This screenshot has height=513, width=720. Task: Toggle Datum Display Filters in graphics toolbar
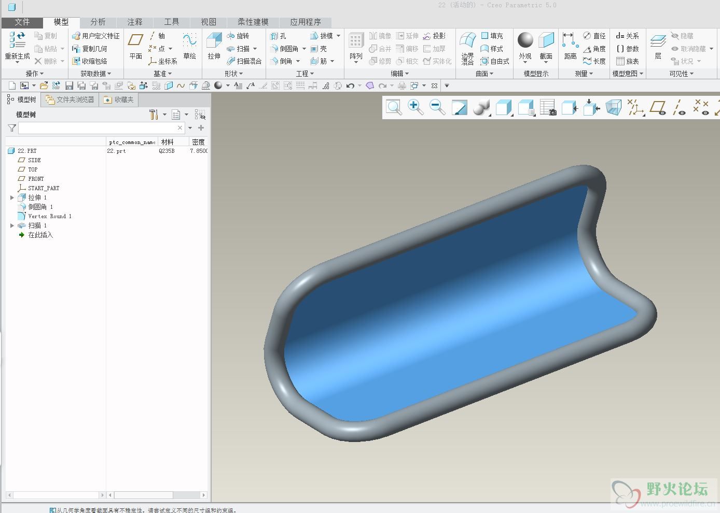635,107
